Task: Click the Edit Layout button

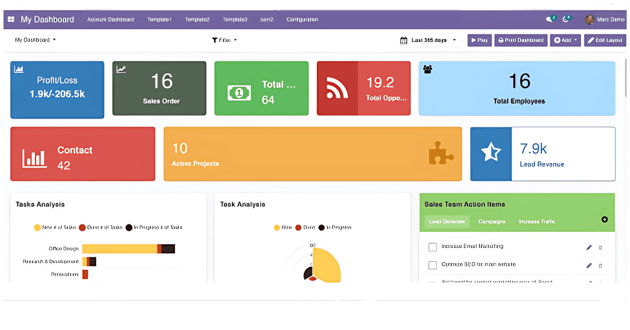Action: pyautogui.click(x=605, y=39)
